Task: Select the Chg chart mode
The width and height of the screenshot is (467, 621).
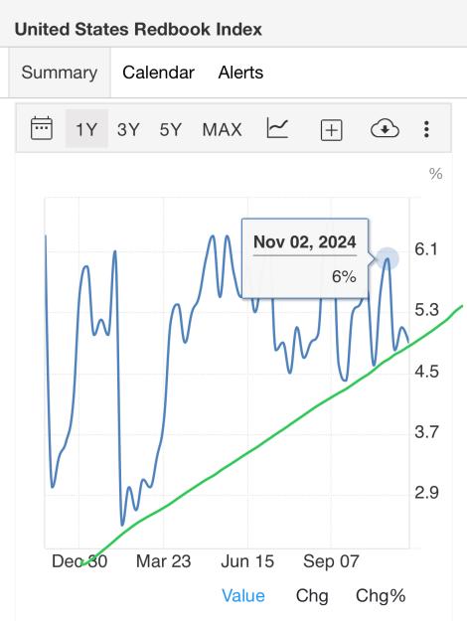Action: (x=312, y=595)
